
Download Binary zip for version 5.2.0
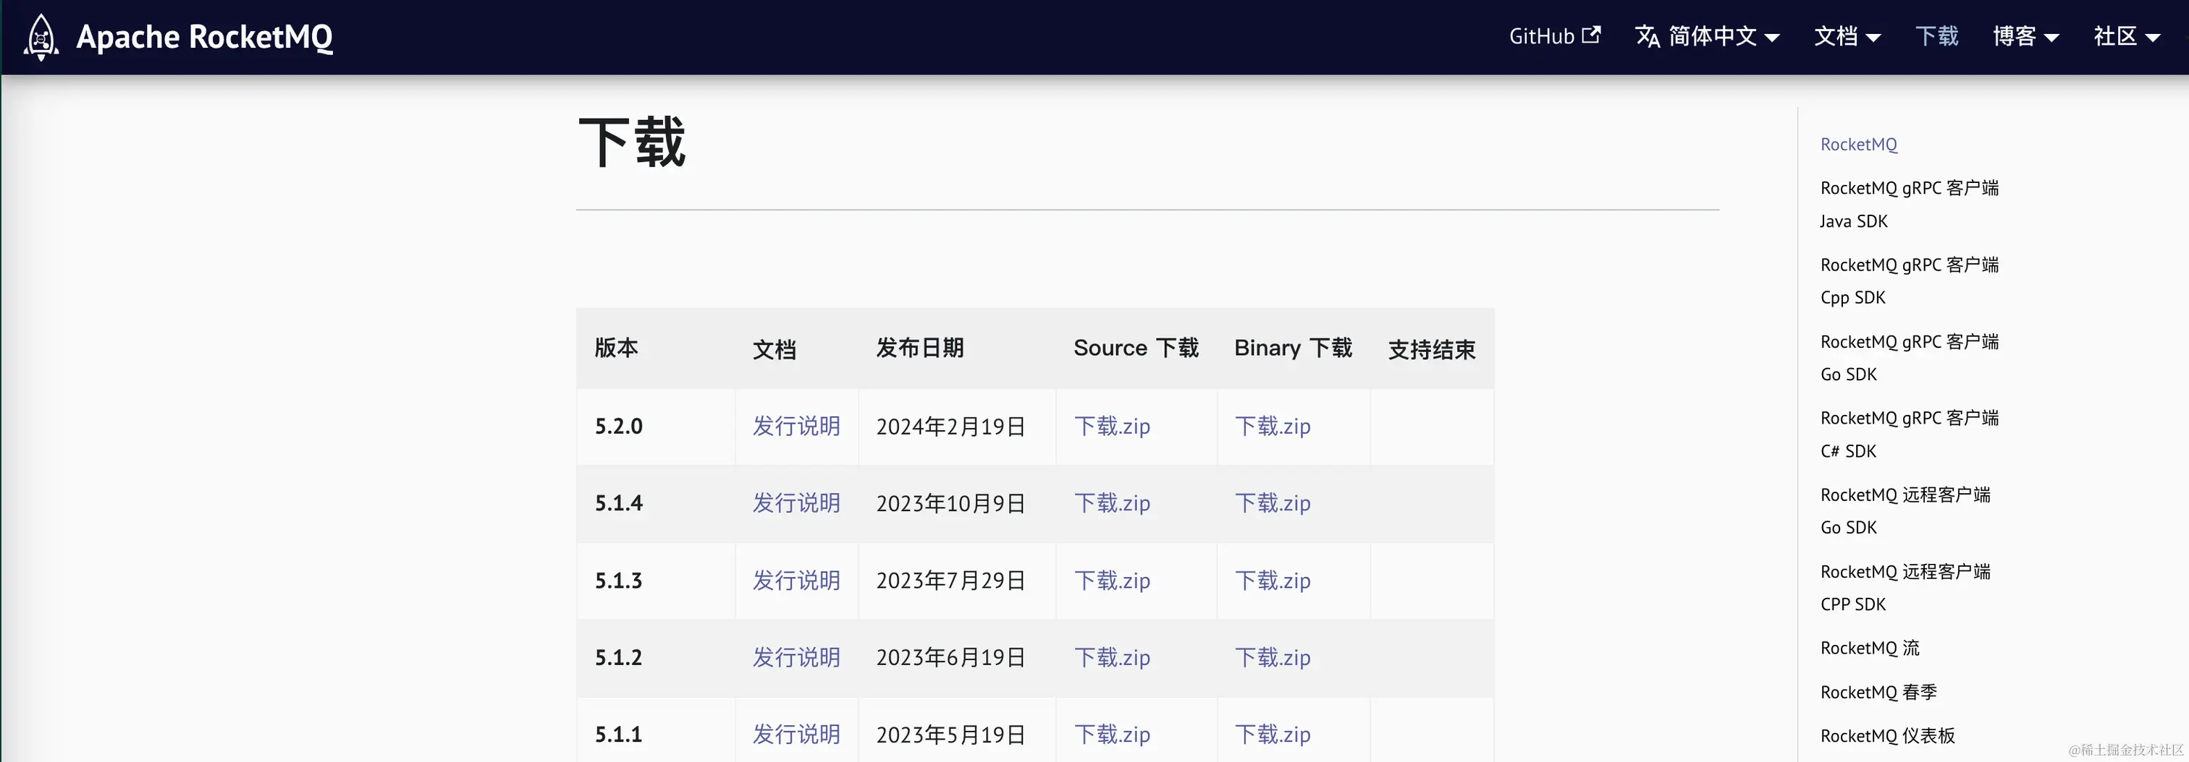point(1273,426)
